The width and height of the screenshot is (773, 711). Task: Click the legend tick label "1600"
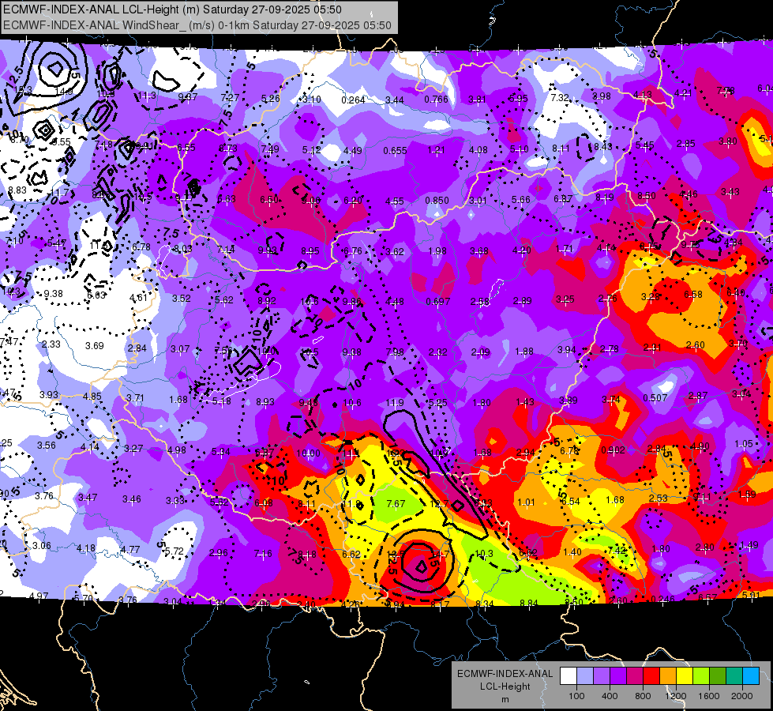click(708, 696)
